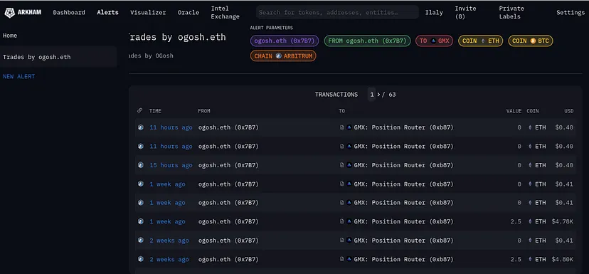Click the $4.78K USD value
The image size is (589, 274).
point(563,221)
